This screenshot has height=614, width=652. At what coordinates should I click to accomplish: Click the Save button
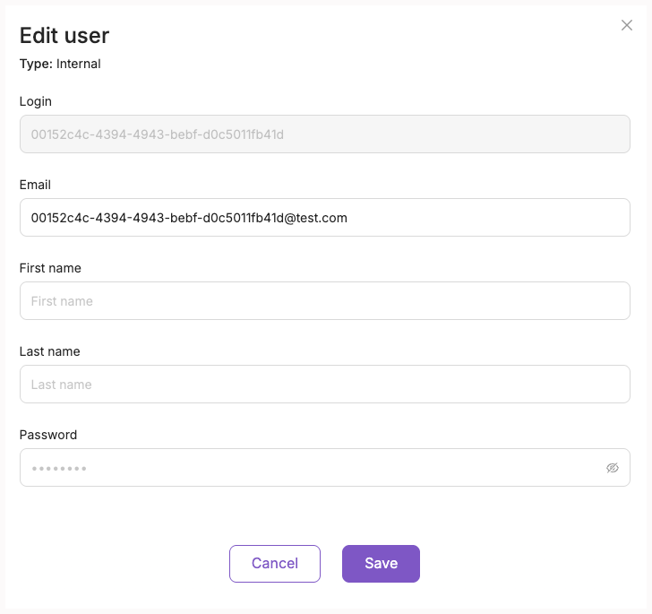click(x=381, y=563)
